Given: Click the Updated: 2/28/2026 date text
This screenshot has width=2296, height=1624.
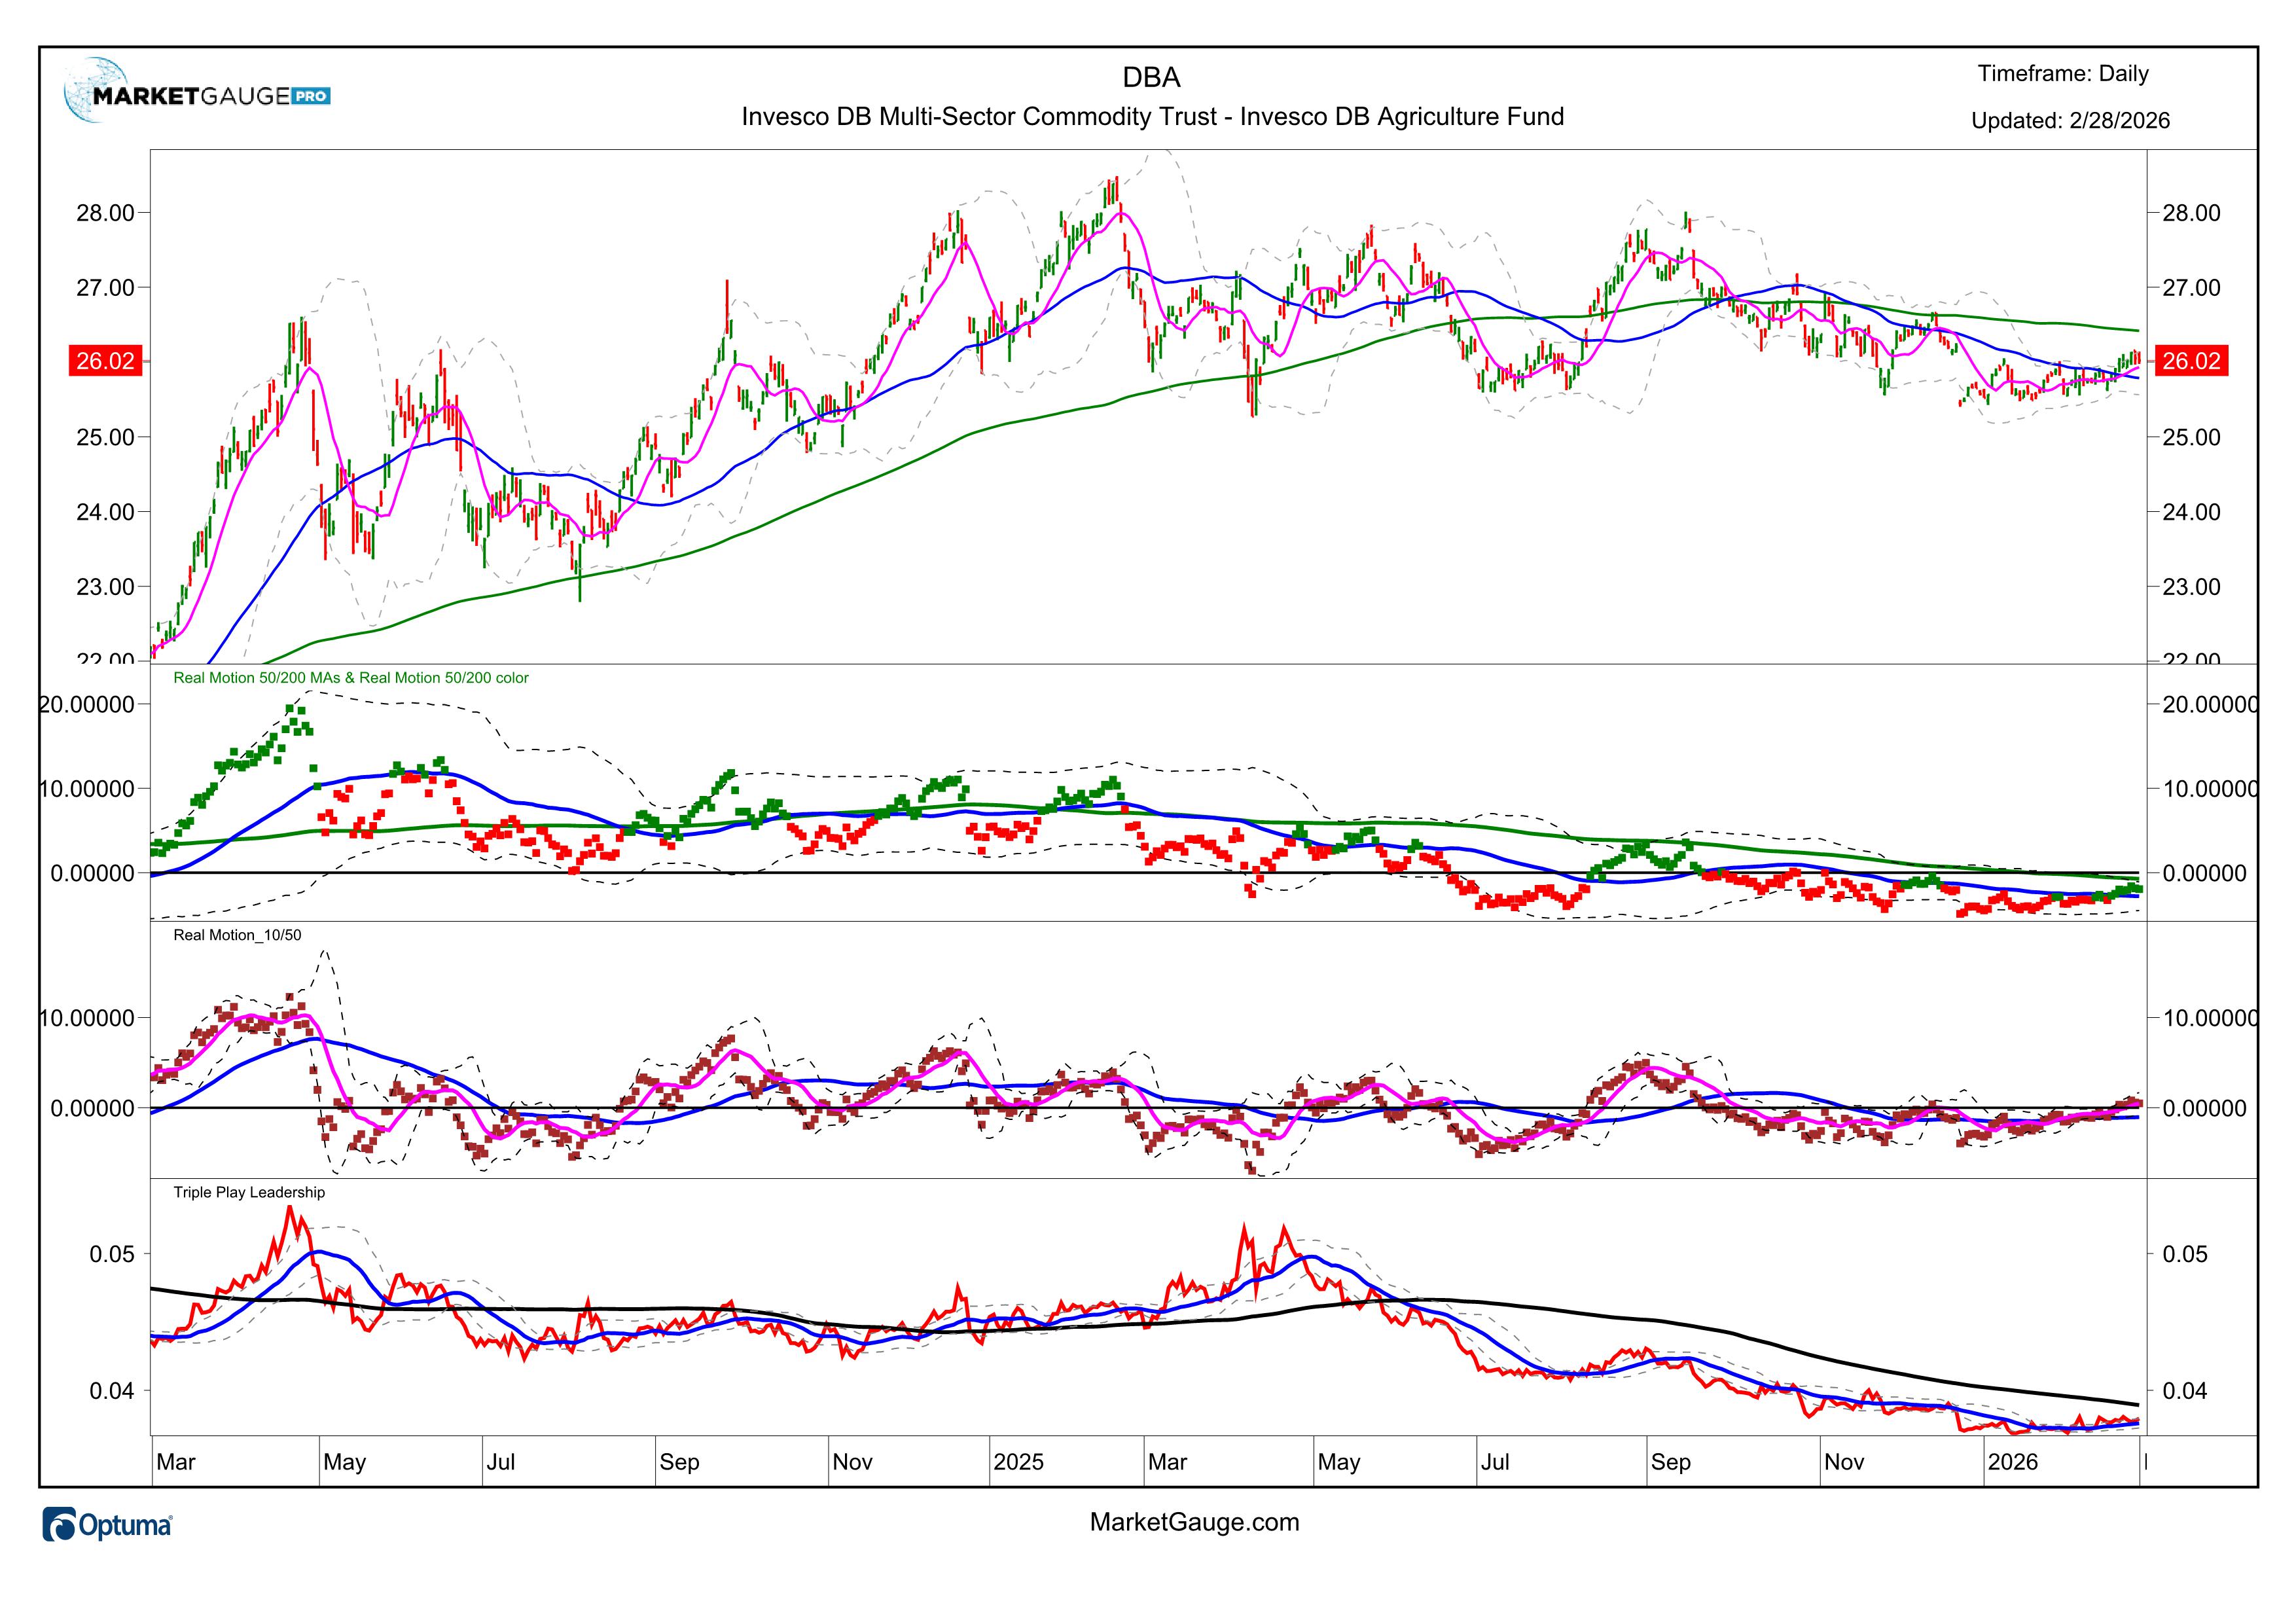Looking at the screenshot, I should tap(2070, 120).
